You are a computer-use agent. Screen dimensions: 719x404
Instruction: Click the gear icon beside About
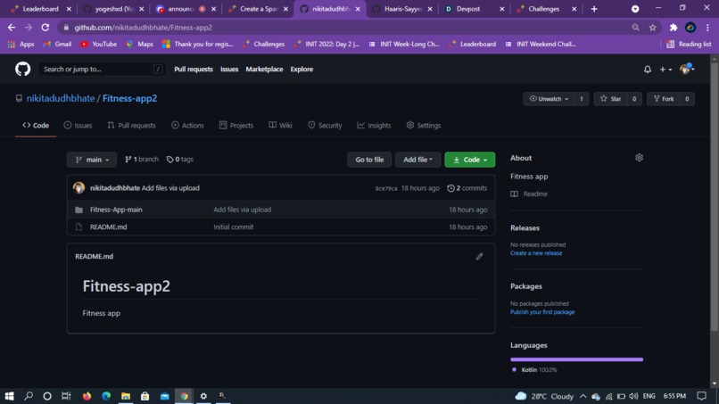639,158
